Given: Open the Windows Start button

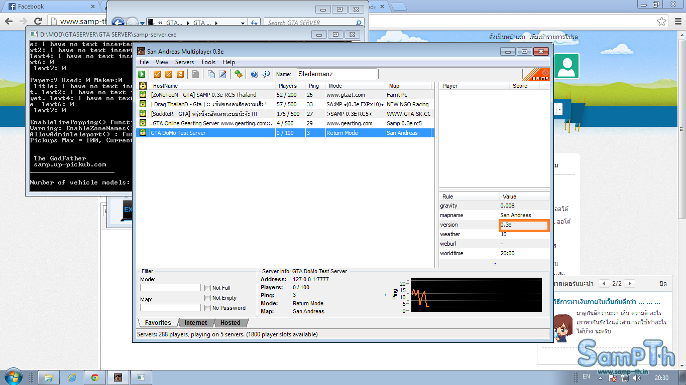Looking at the screenshot, I should 12,377.
